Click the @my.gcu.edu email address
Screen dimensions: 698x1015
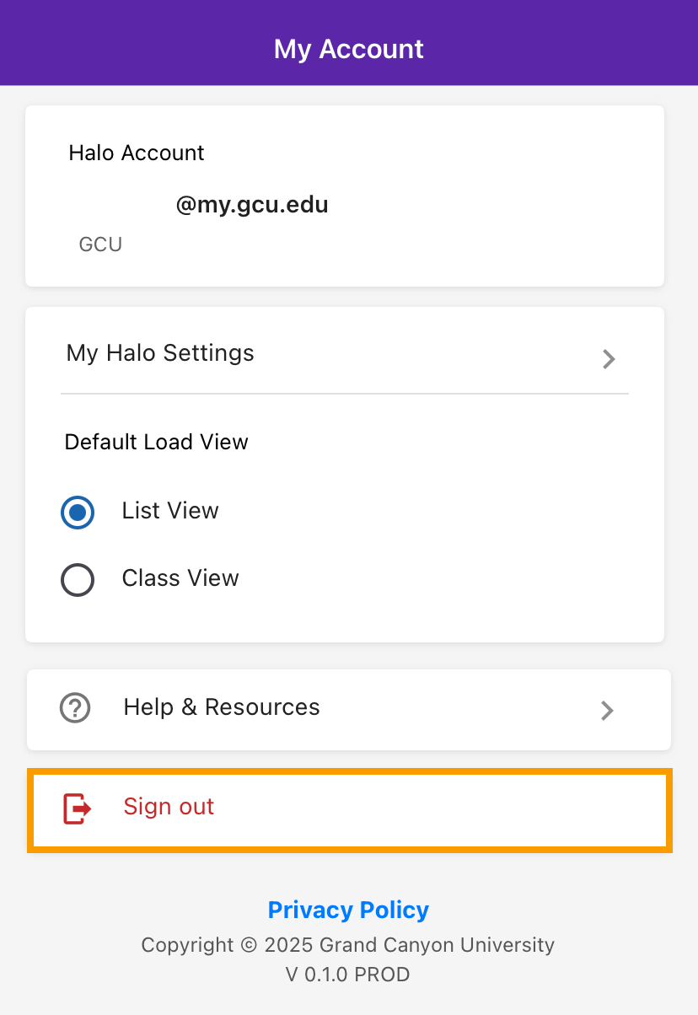pos(251,205)
